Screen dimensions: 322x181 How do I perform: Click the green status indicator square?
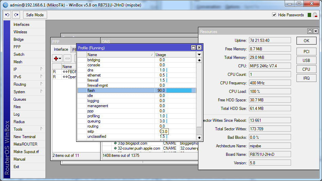(309, 15)
